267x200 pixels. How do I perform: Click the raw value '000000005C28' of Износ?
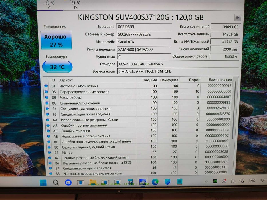[216, 151]
